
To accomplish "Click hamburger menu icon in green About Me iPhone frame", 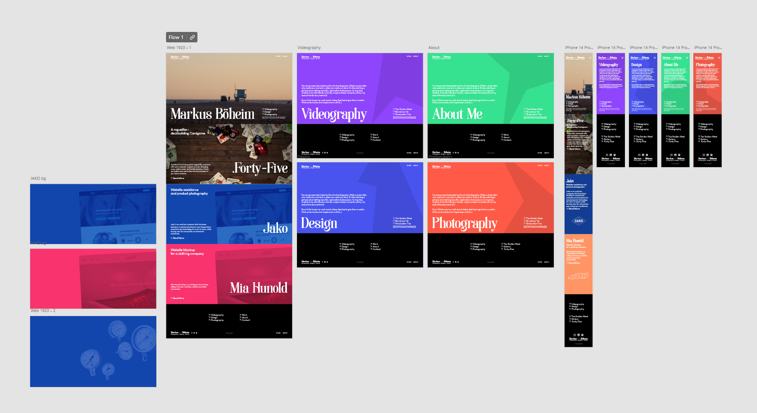I will (687, 58).
